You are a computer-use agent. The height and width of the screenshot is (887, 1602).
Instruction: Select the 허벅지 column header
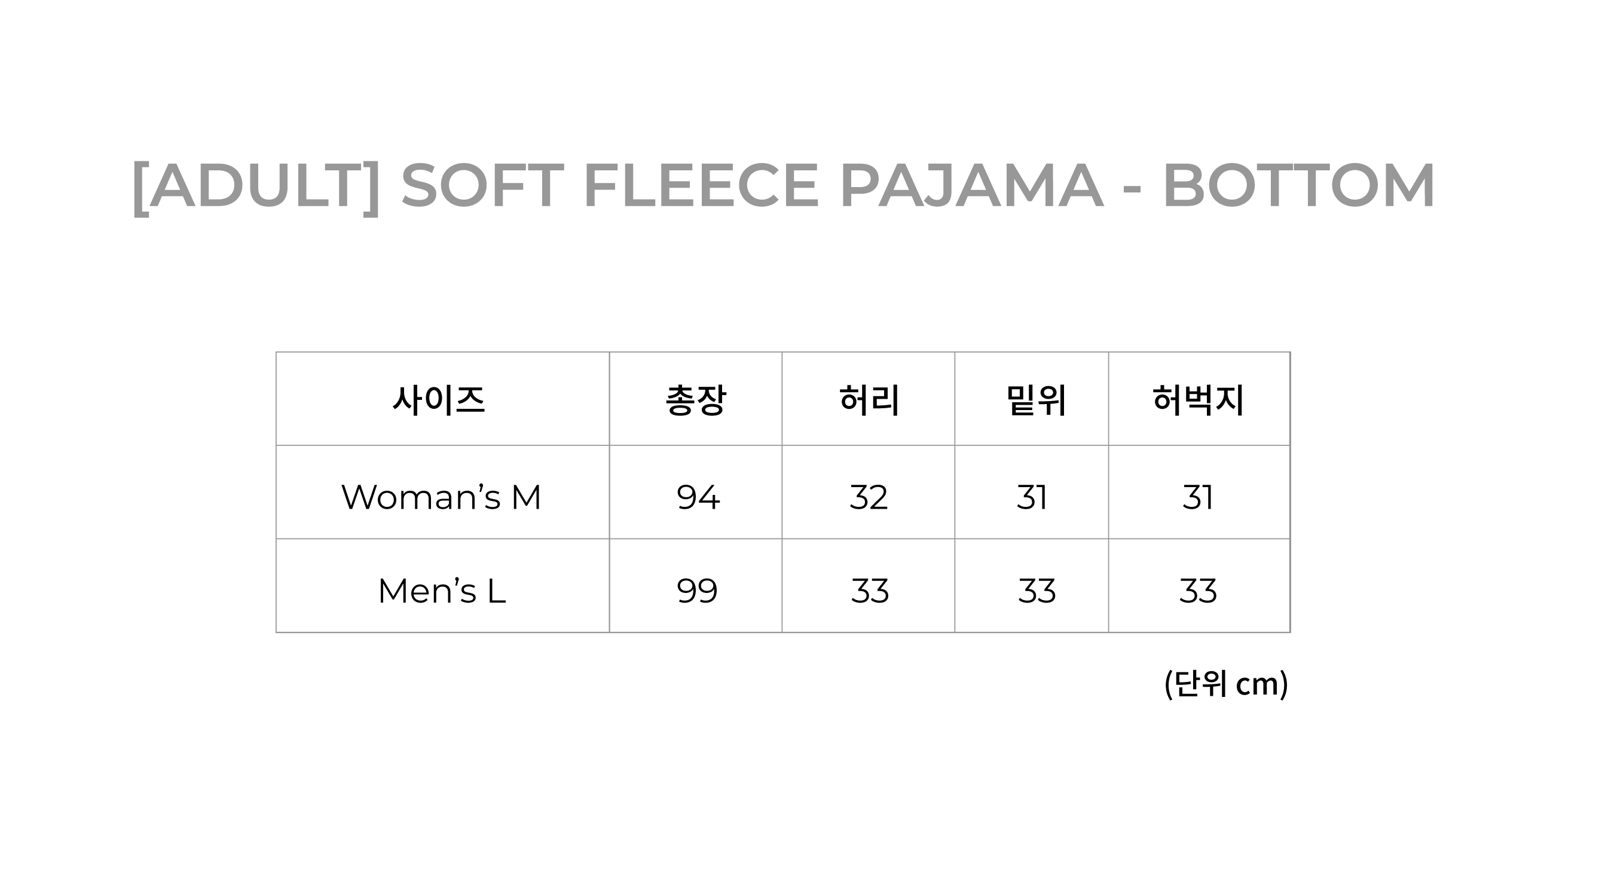point(1199,399)
